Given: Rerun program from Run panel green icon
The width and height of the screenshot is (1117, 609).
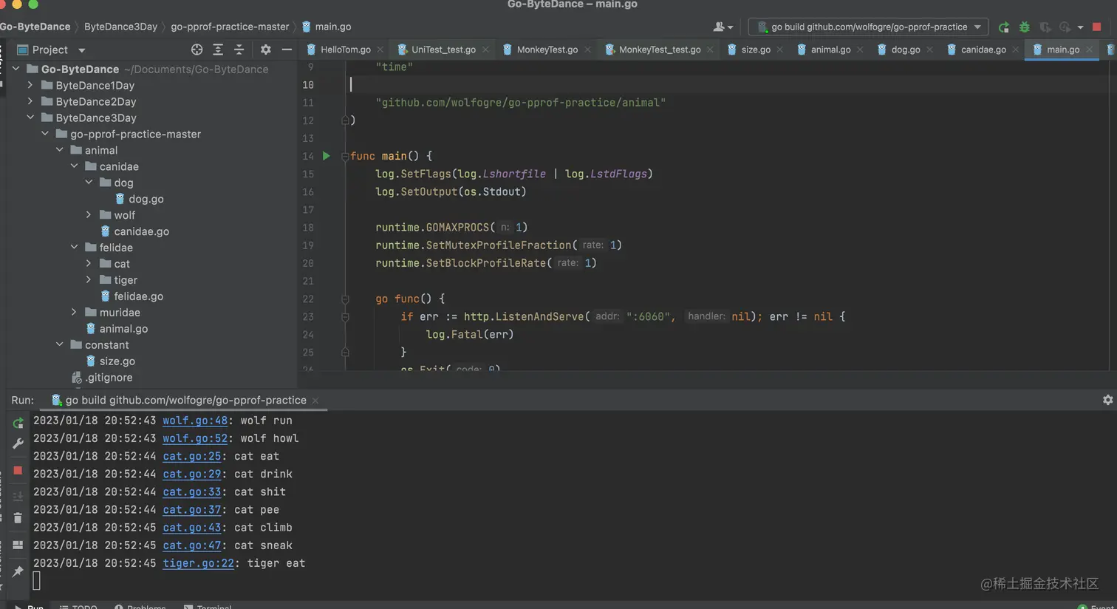Looking at the screenshot, I should 18,423.
